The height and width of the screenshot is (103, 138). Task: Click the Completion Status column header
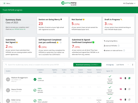tap(41, 71)
